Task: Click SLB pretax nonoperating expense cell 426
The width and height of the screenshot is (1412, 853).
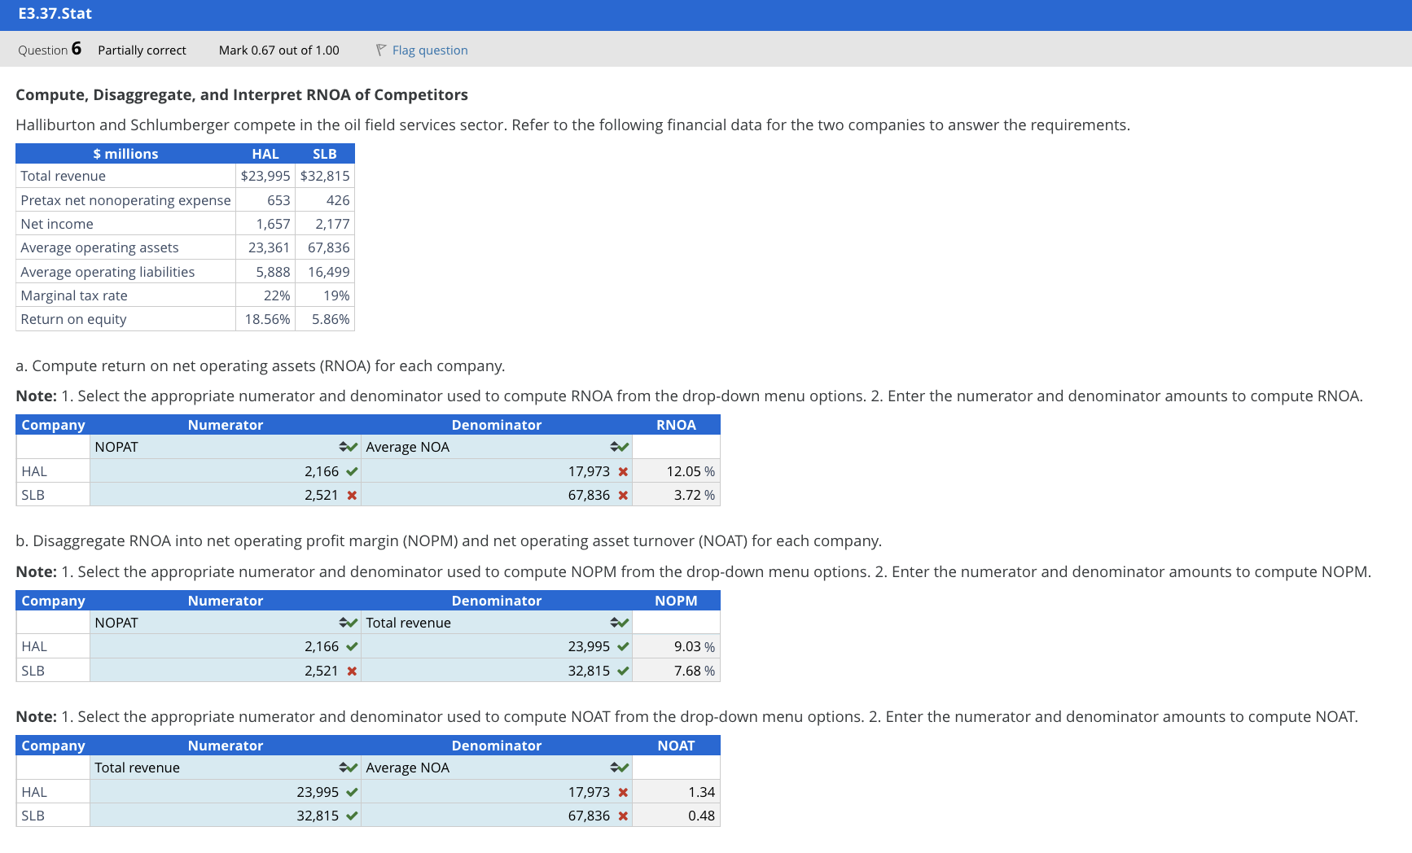Action: pyautogui.click(x=325, y=200)
